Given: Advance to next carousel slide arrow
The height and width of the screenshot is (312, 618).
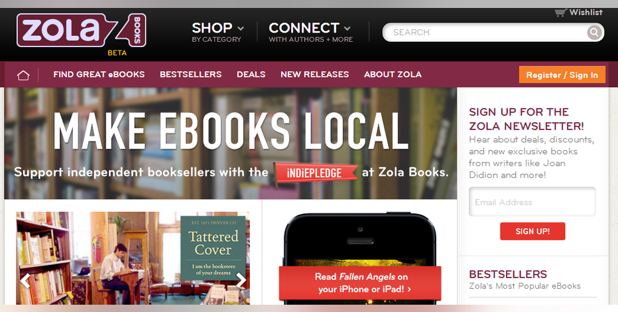Looking at the screenshot, I should (x=241, y=280).
